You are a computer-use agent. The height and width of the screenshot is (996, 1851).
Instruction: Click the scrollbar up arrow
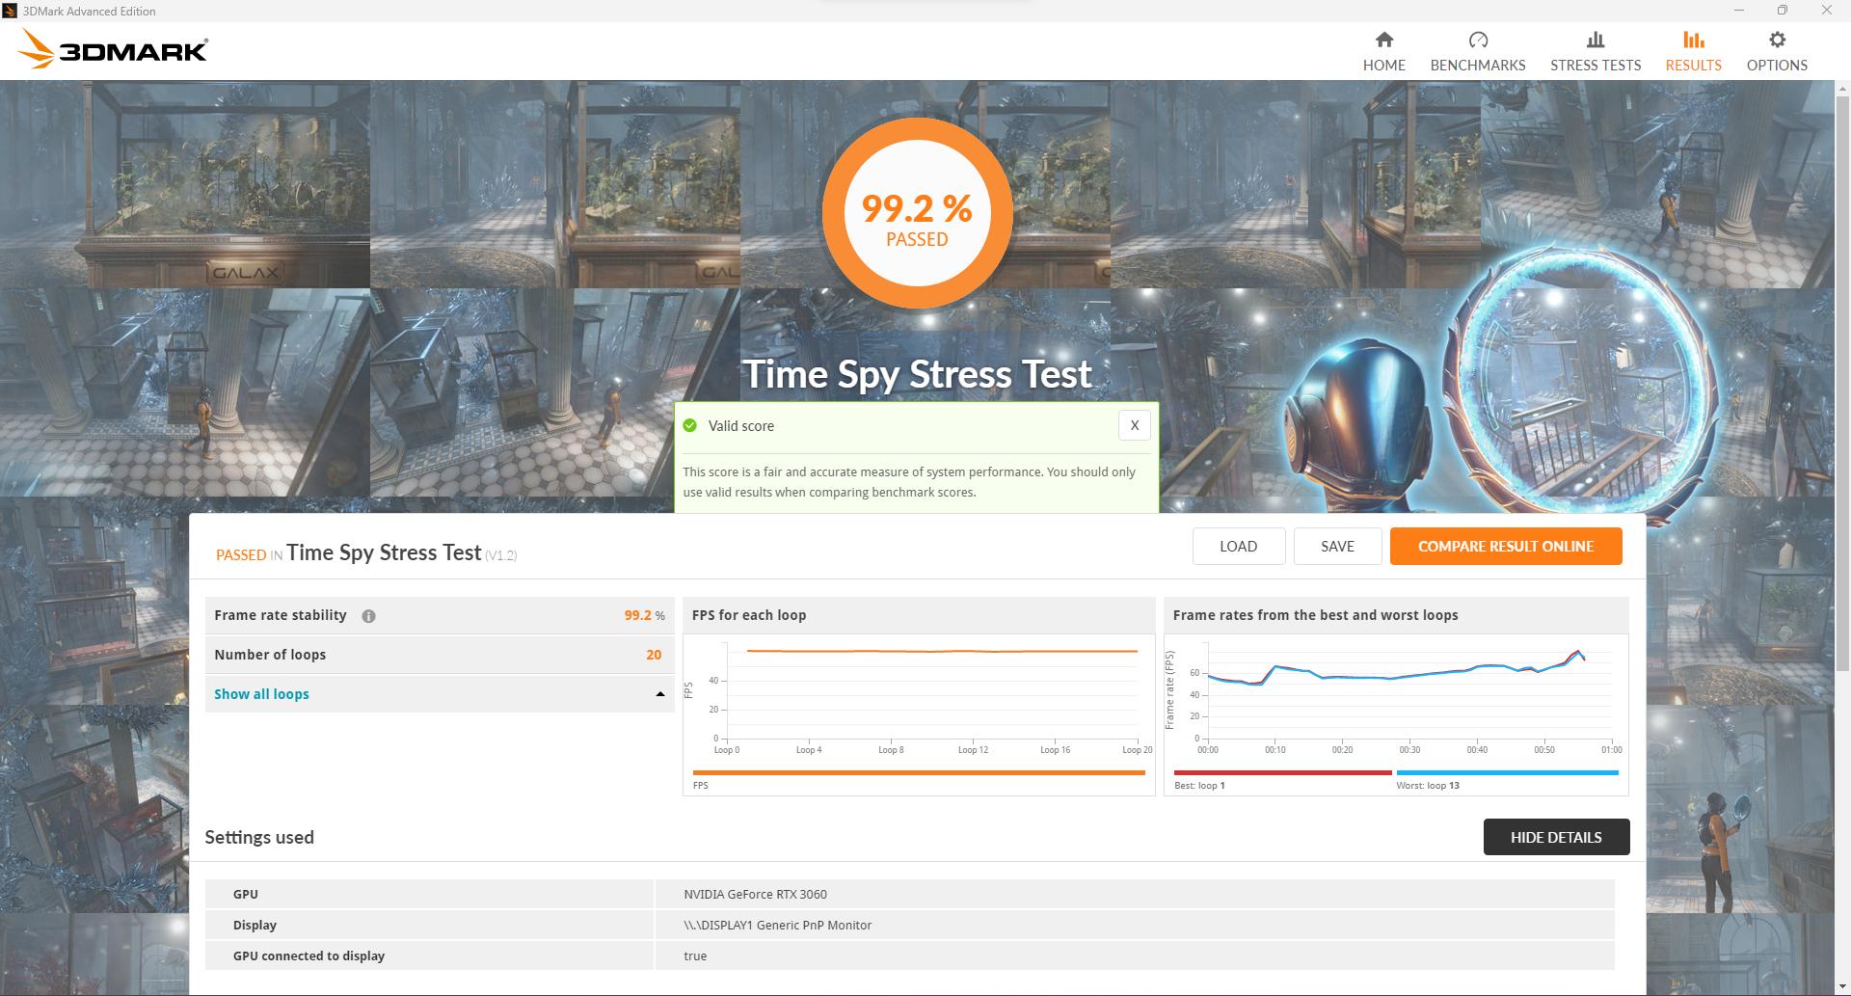pyautogui.click(x=1842, y=88)
